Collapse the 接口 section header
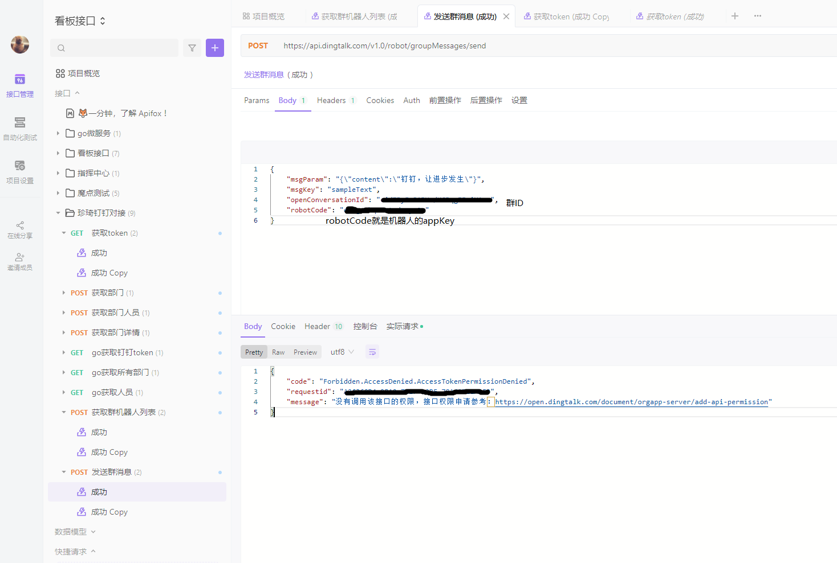The image size is (837, 563). click(x=67, y=93)
